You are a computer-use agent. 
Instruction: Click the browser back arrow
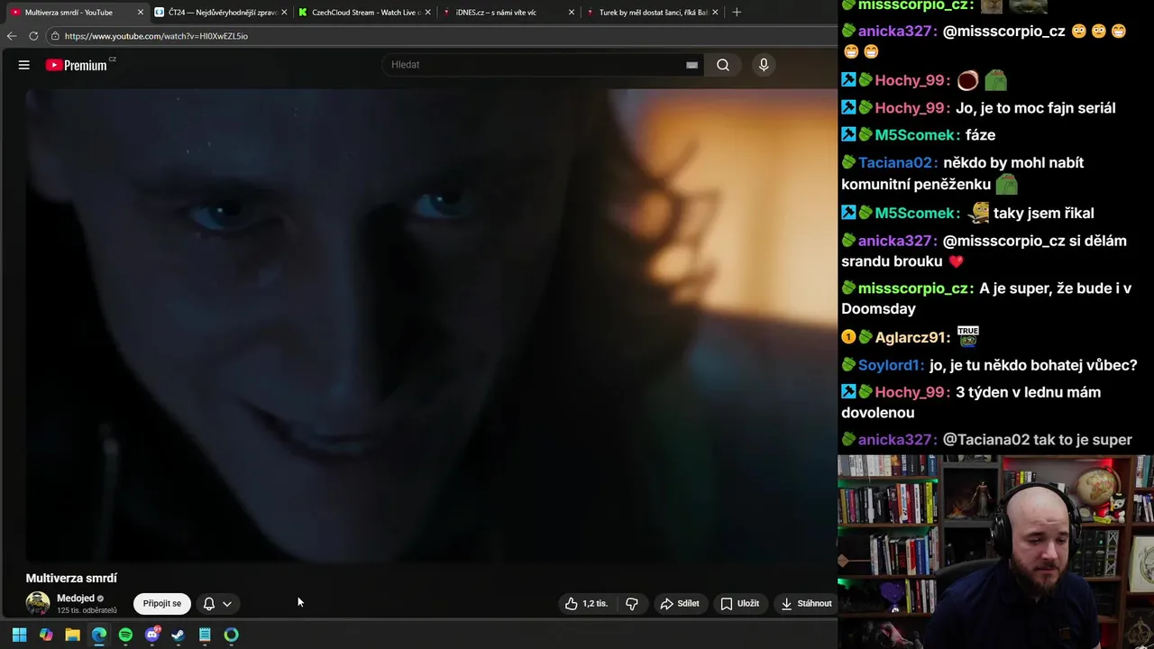click(12, 36)
